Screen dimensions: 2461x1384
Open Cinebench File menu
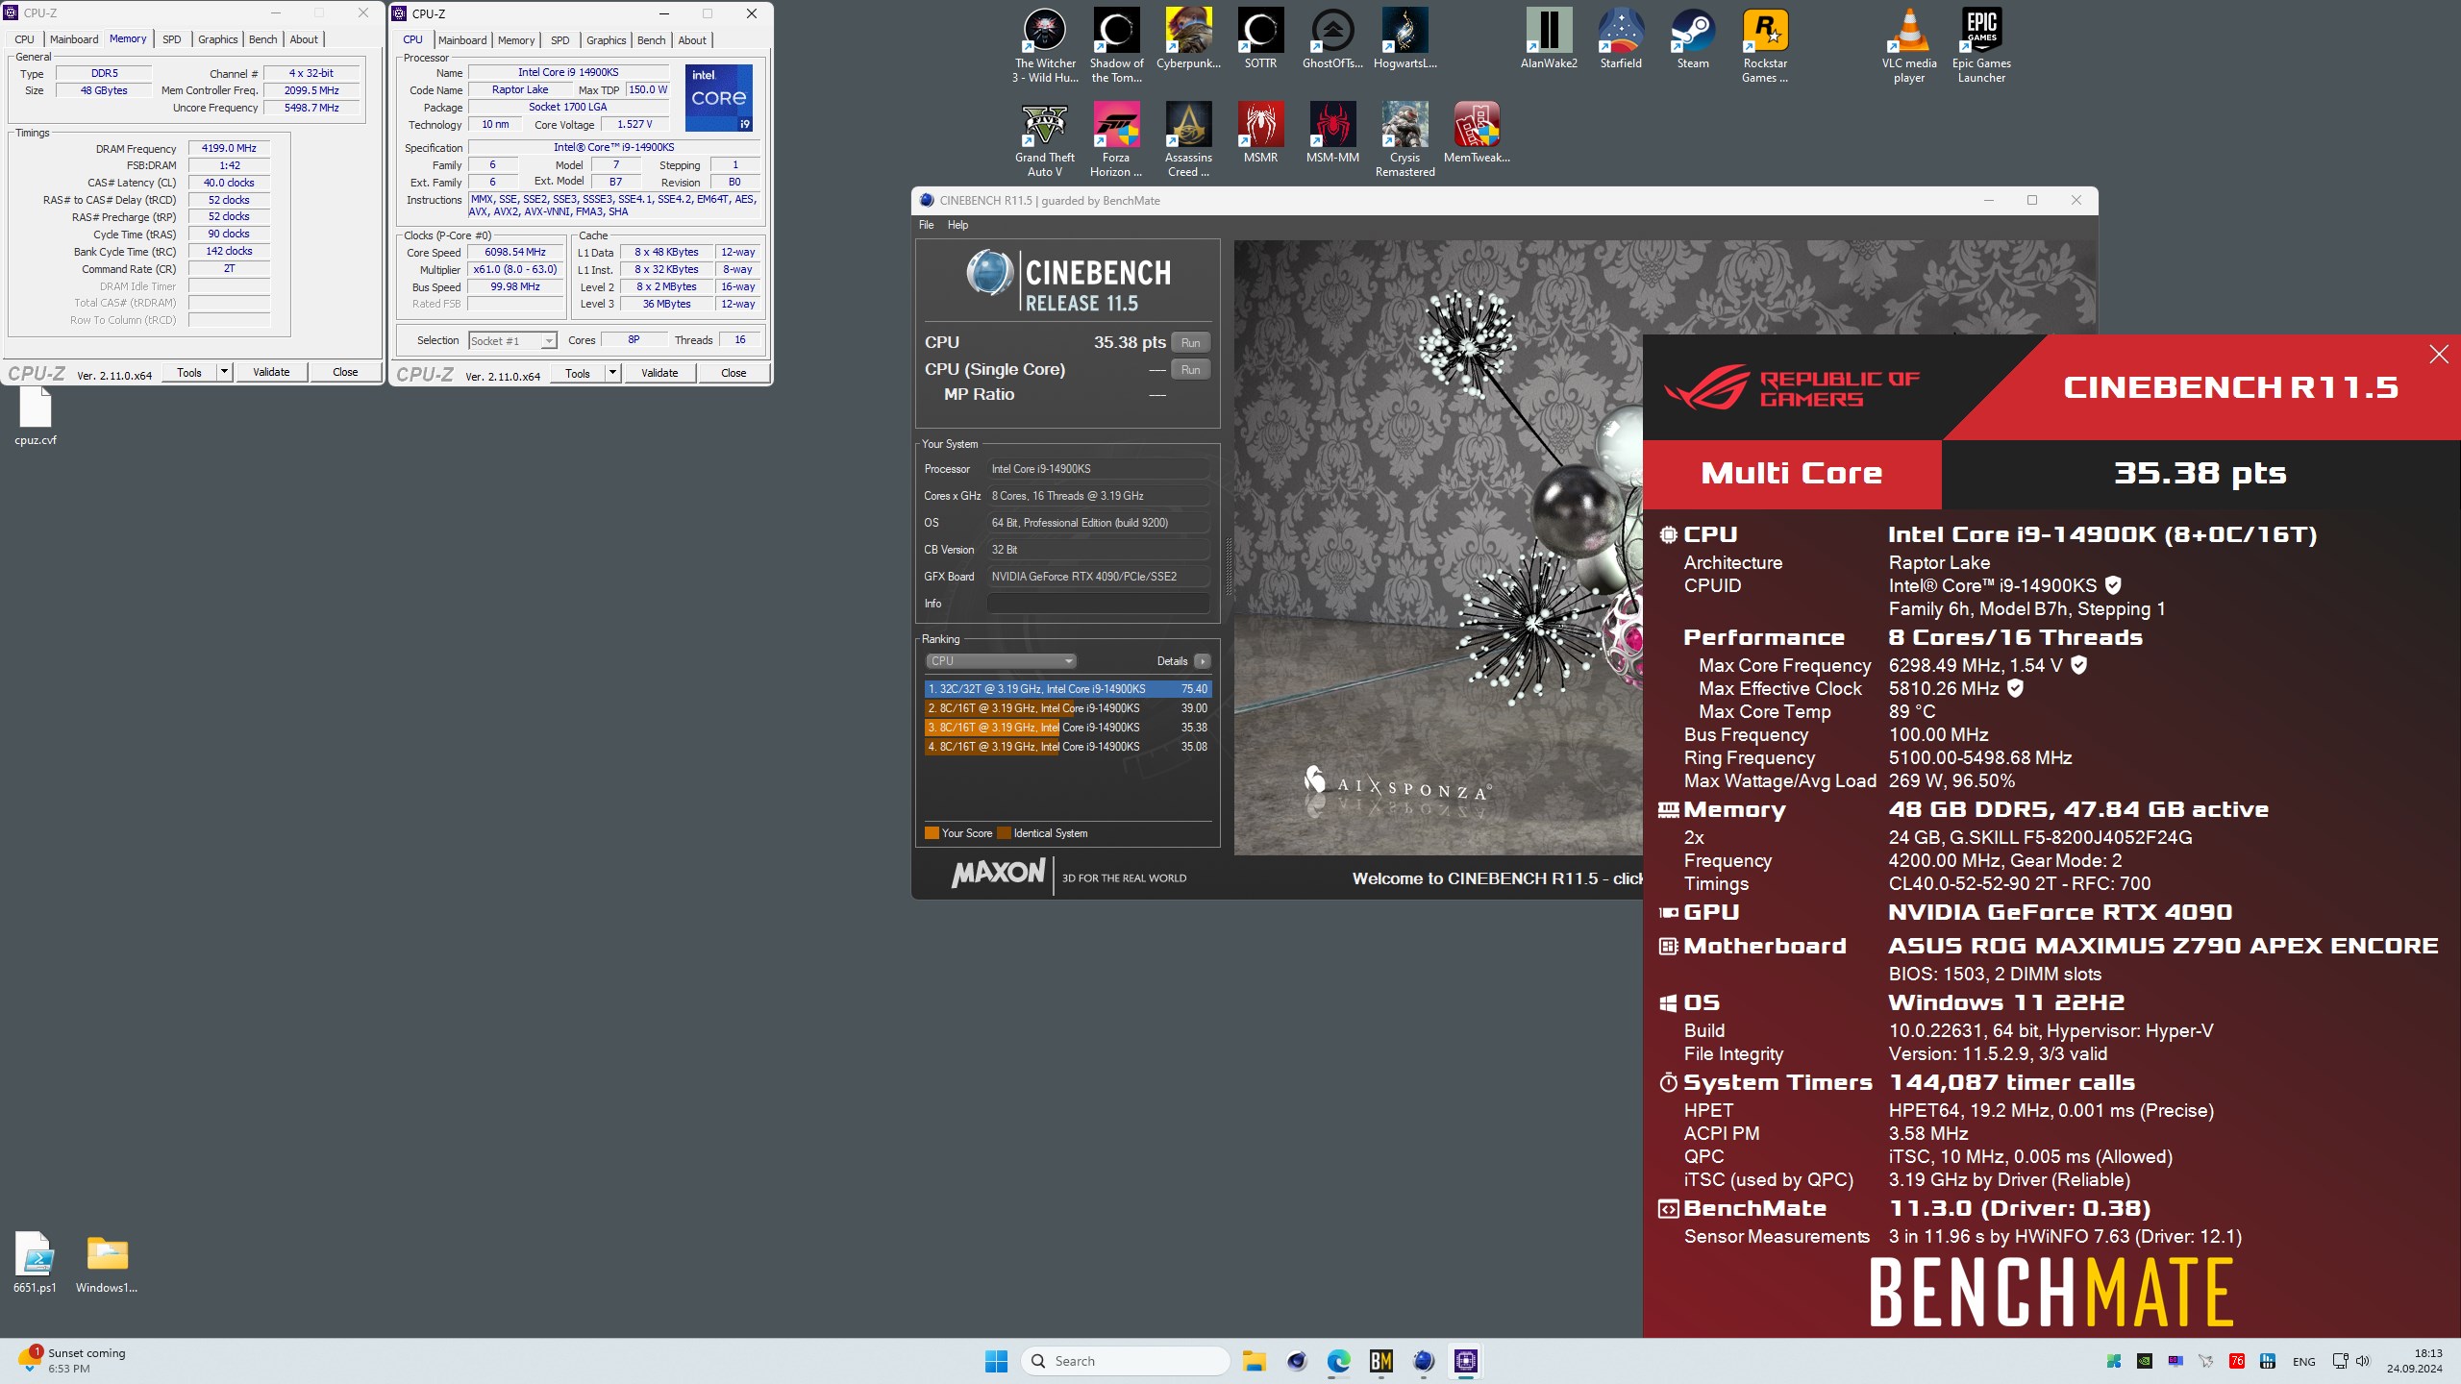point(926,225)
